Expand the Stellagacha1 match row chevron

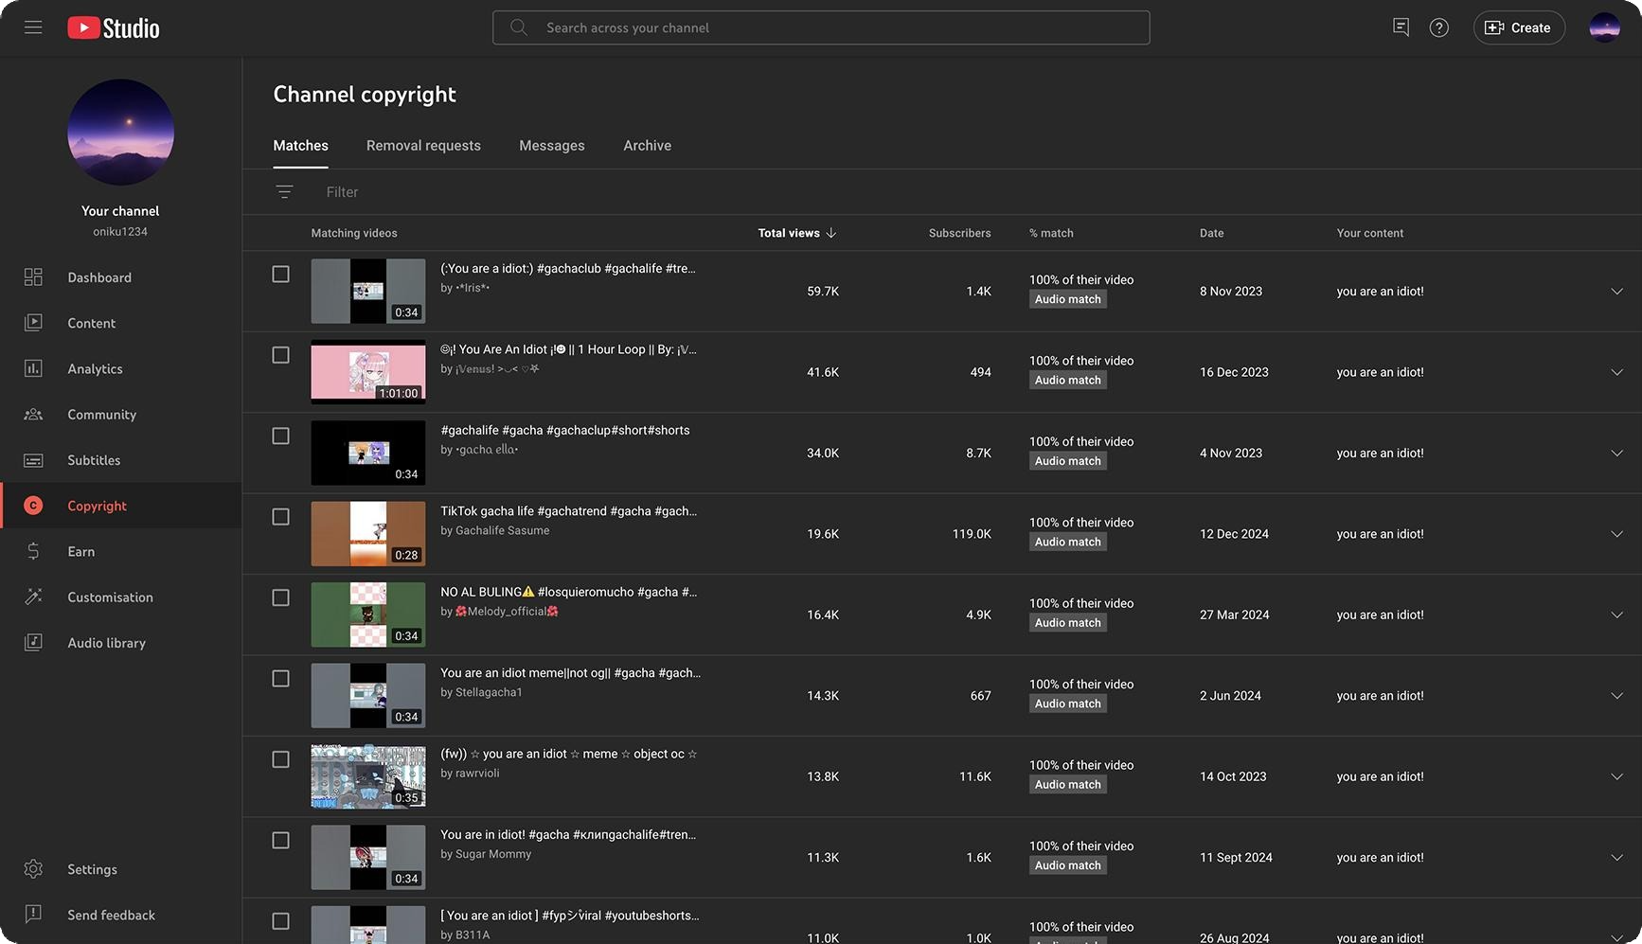pos(1616,696)
